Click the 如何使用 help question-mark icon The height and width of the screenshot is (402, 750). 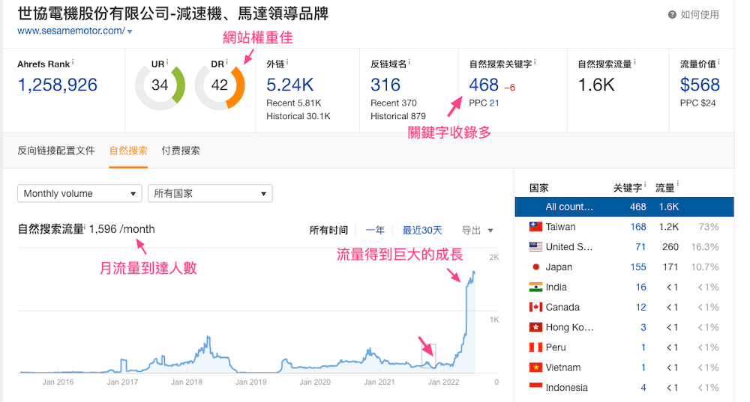672,15
